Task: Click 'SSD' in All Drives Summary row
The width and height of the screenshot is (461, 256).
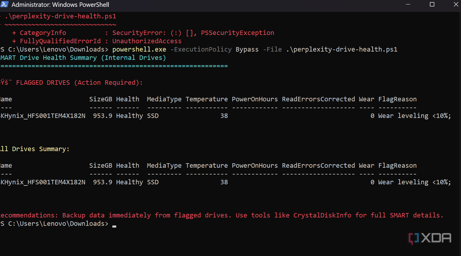Action: point(153,182)
